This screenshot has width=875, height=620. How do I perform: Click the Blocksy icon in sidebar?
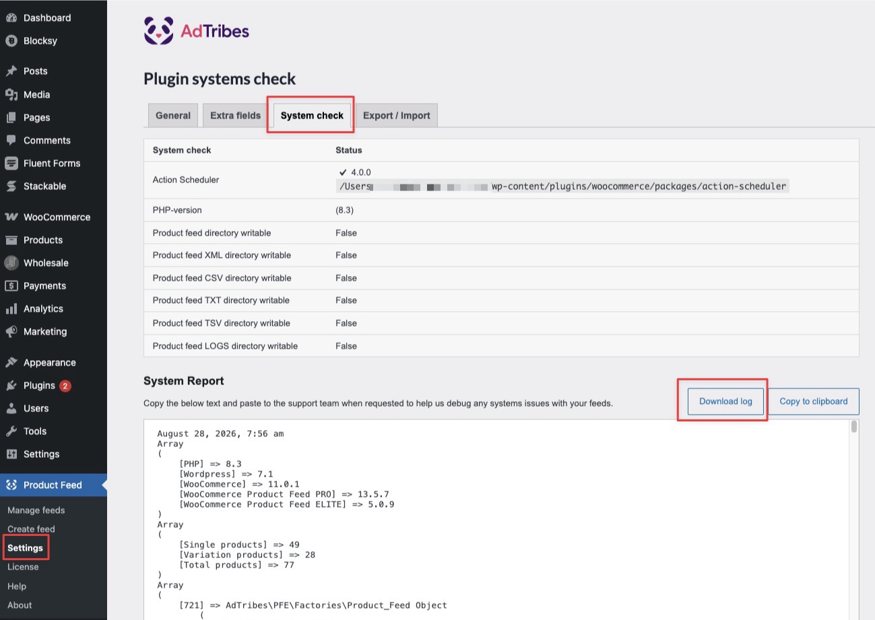pos(11,40)
